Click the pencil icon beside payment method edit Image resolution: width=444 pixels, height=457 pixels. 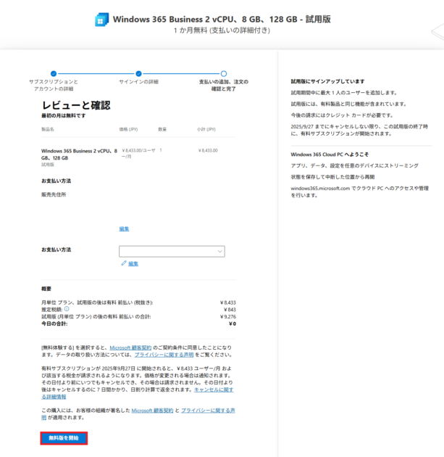click(x=124, y=263)
